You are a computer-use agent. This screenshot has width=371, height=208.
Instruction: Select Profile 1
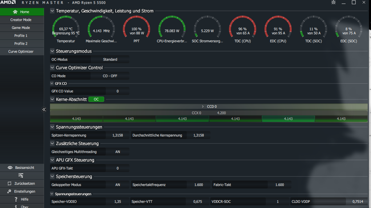point(22,36)
